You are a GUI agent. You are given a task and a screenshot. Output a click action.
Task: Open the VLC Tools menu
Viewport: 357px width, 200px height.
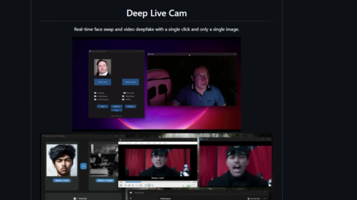point(155,143)
